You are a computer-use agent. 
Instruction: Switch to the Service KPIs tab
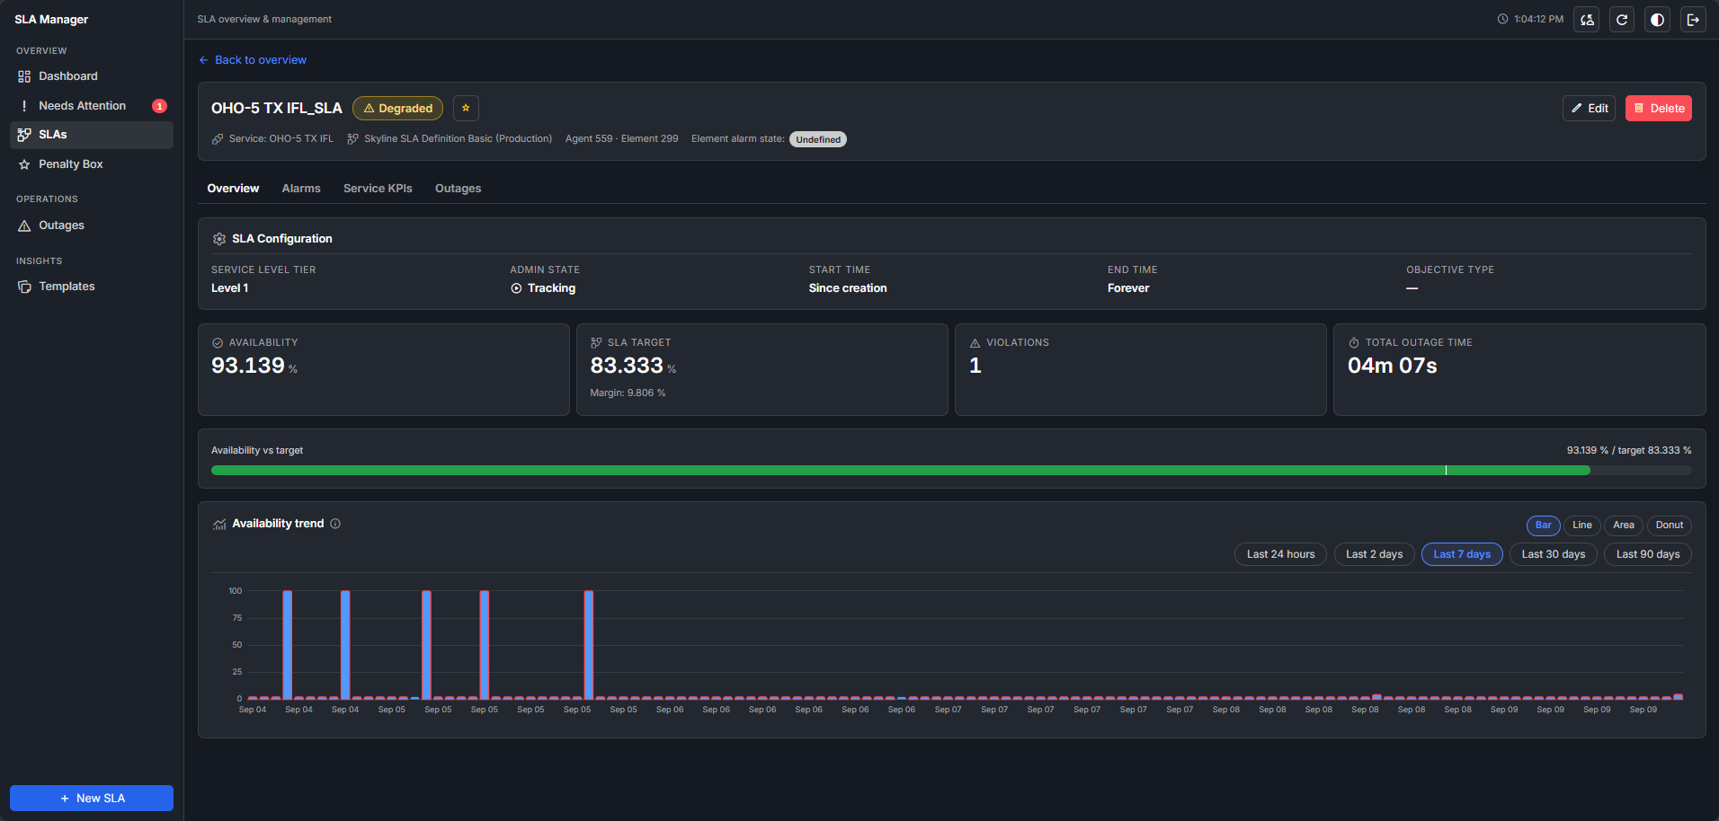pos(378,189)
